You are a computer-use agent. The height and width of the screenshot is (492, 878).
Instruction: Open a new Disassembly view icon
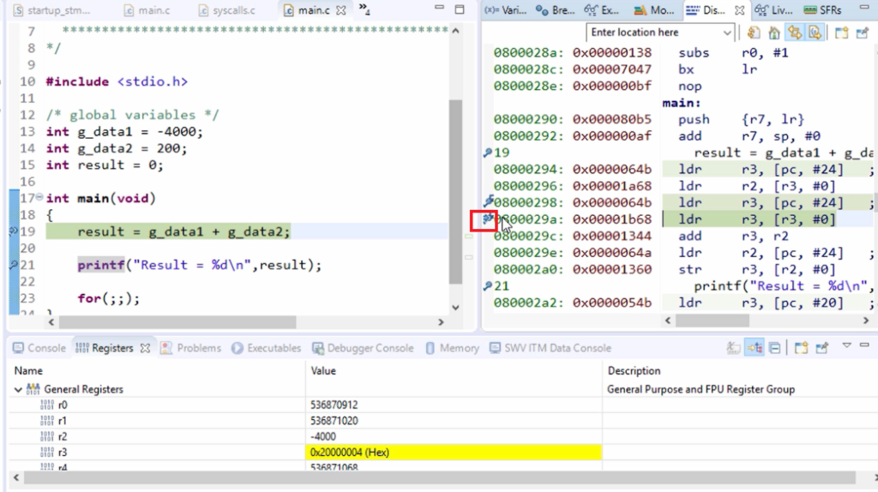pos(842,33)
